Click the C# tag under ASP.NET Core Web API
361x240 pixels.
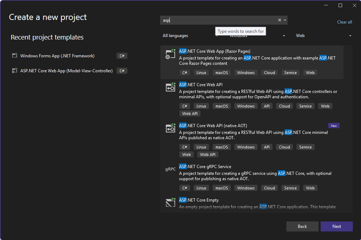[x=185, y=106]
